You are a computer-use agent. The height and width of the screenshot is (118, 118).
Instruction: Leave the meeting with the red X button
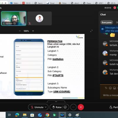81,107
